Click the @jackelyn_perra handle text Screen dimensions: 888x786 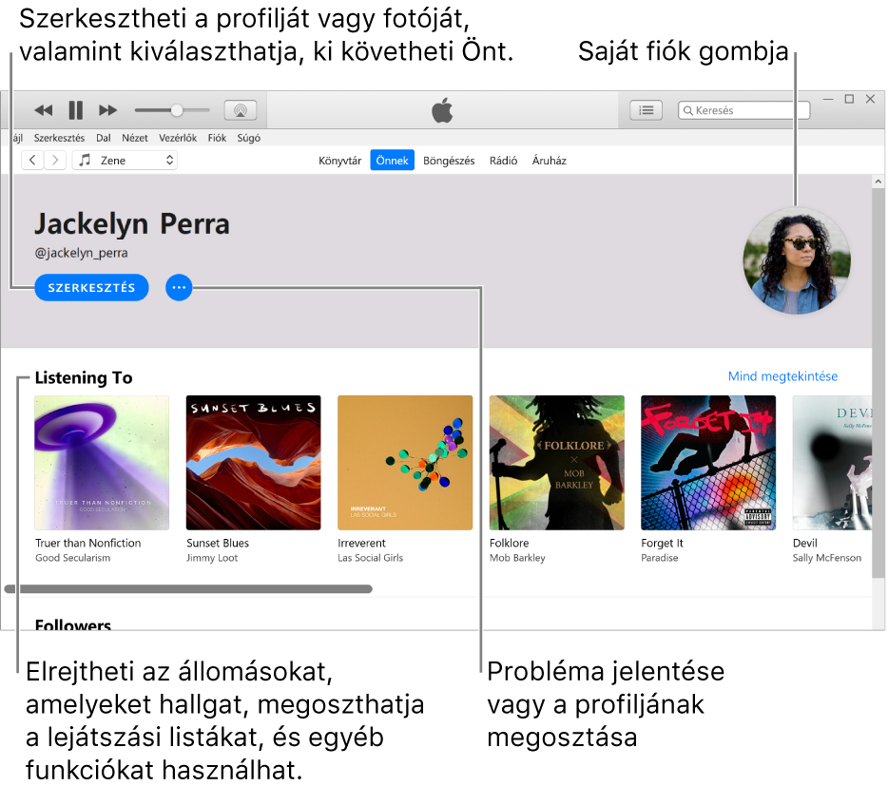tap(81, 253)
